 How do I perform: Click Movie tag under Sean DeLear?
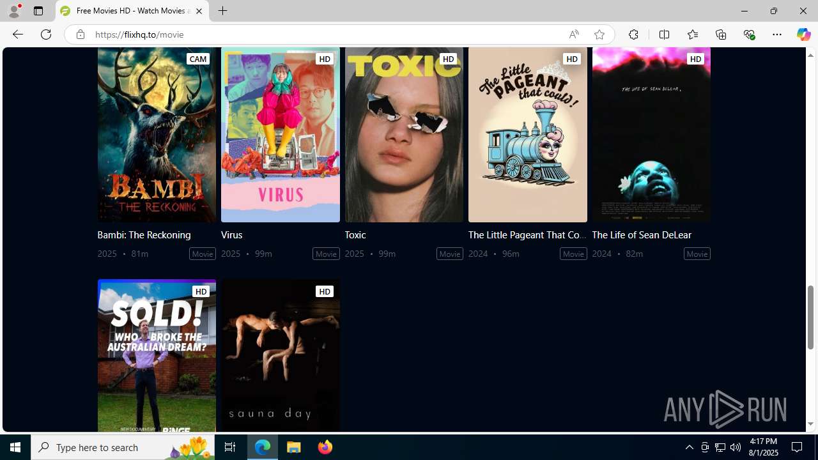[697, 254]
